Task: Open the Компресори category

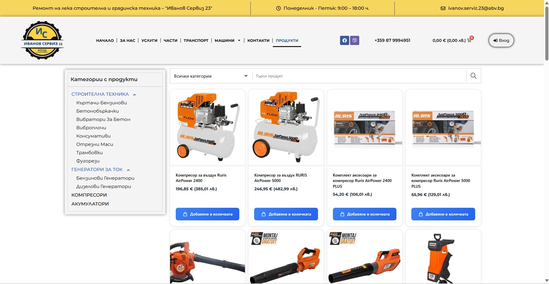Action: 89,195
